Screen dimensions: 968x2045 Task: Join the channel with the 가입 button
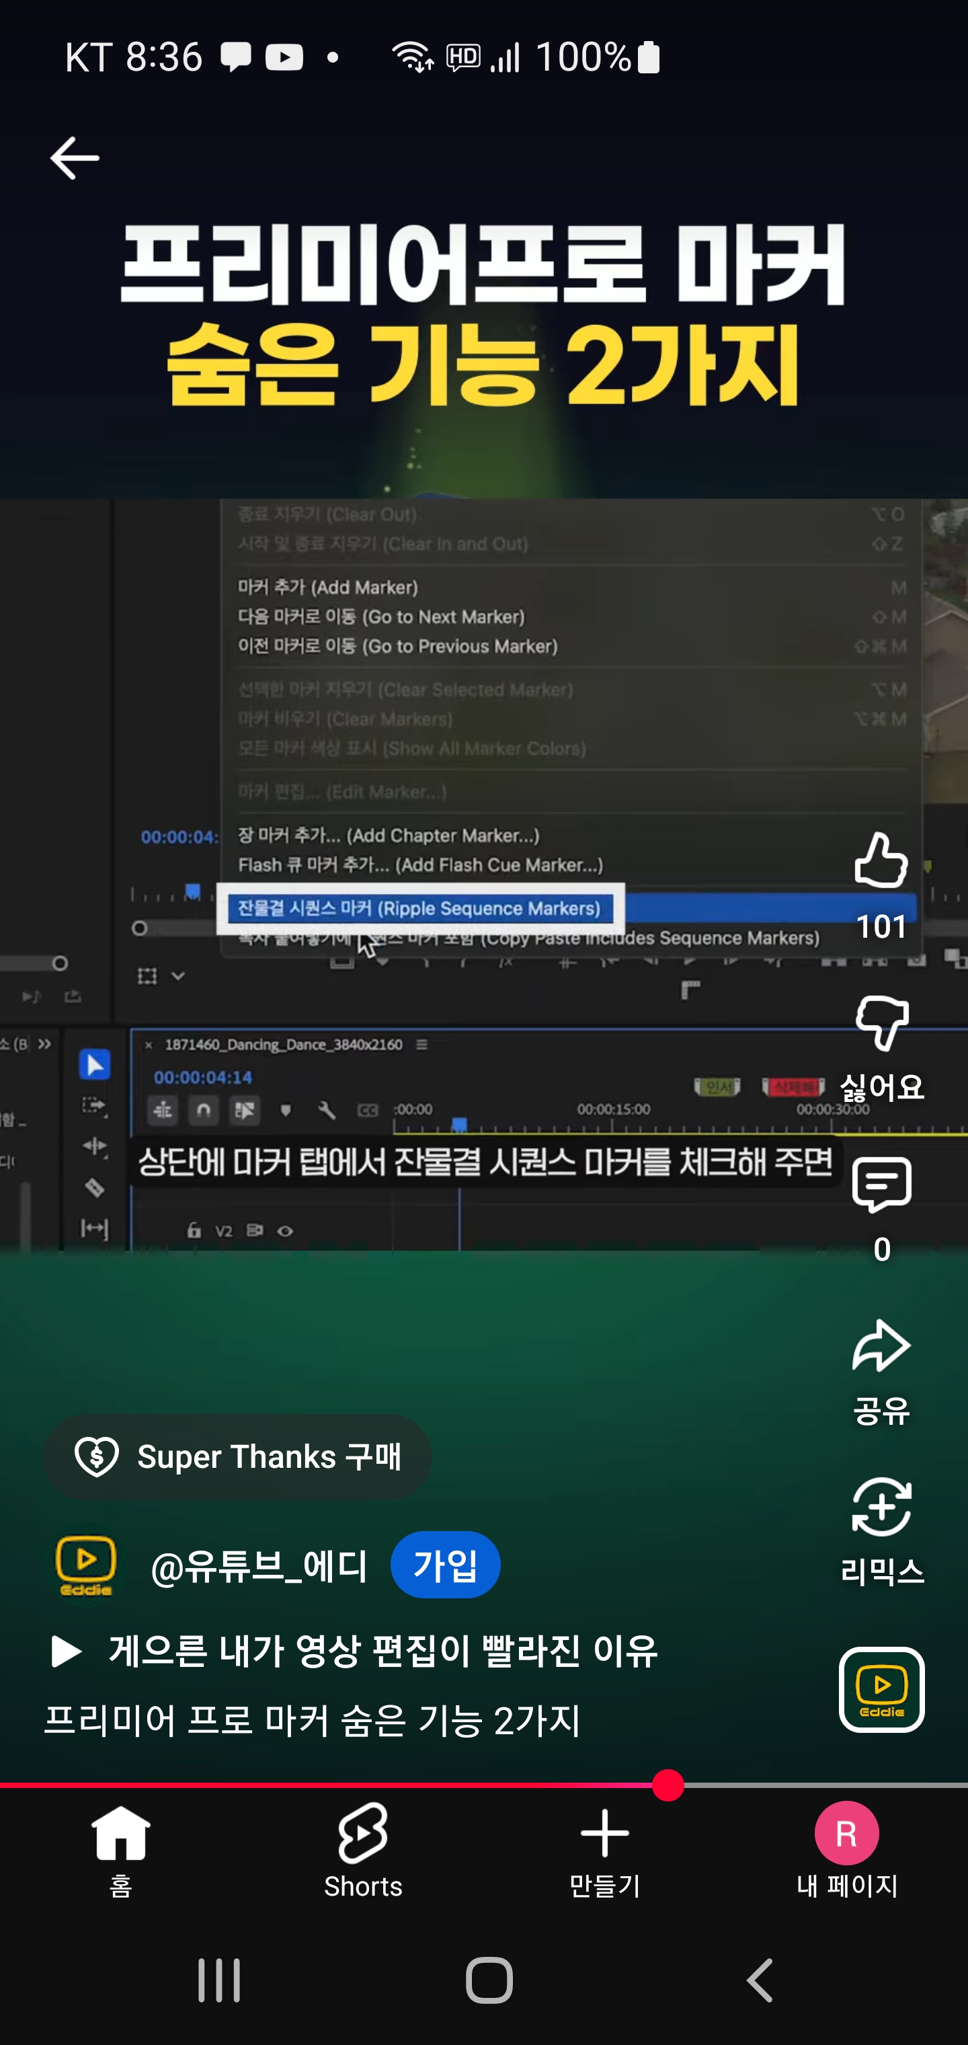click(445, 1565)
